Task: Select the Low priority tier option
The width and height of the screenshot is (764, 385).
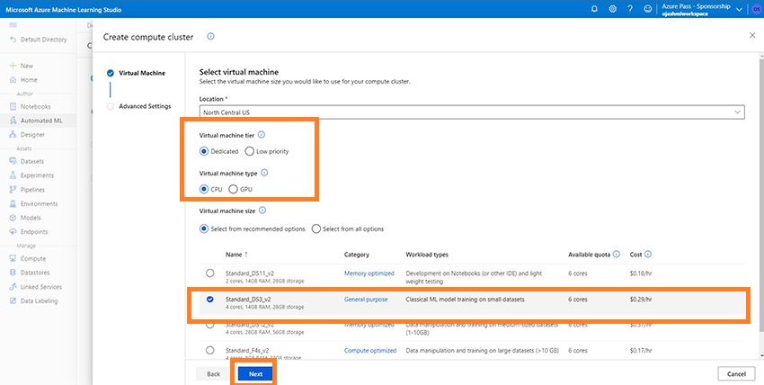Action: pos(250,151)
